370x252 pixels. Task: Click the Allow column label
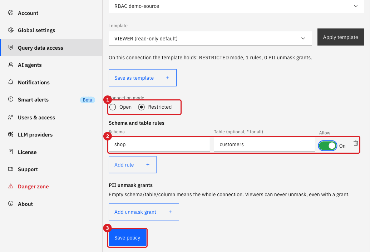[325, 133]
